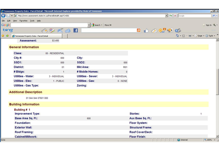Click the address bar URL field
Image resolution: width=219 pixels, height=151 pixels.
click(x=89, y=16)
